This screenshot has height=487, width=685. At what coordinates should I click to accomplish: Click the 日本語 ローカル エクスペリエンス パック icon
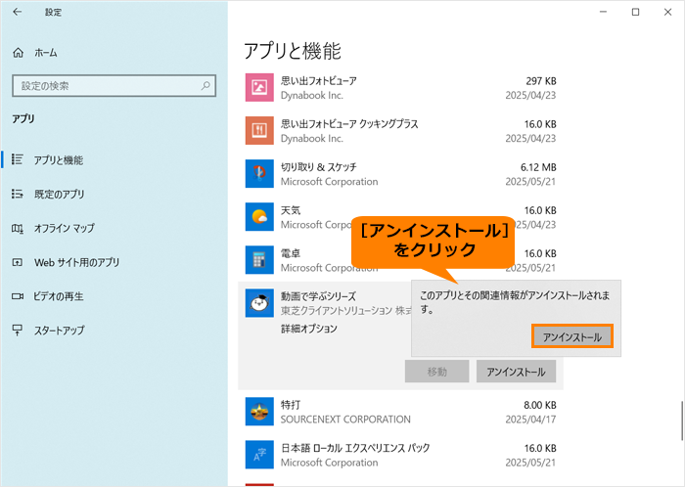point(259,455)
